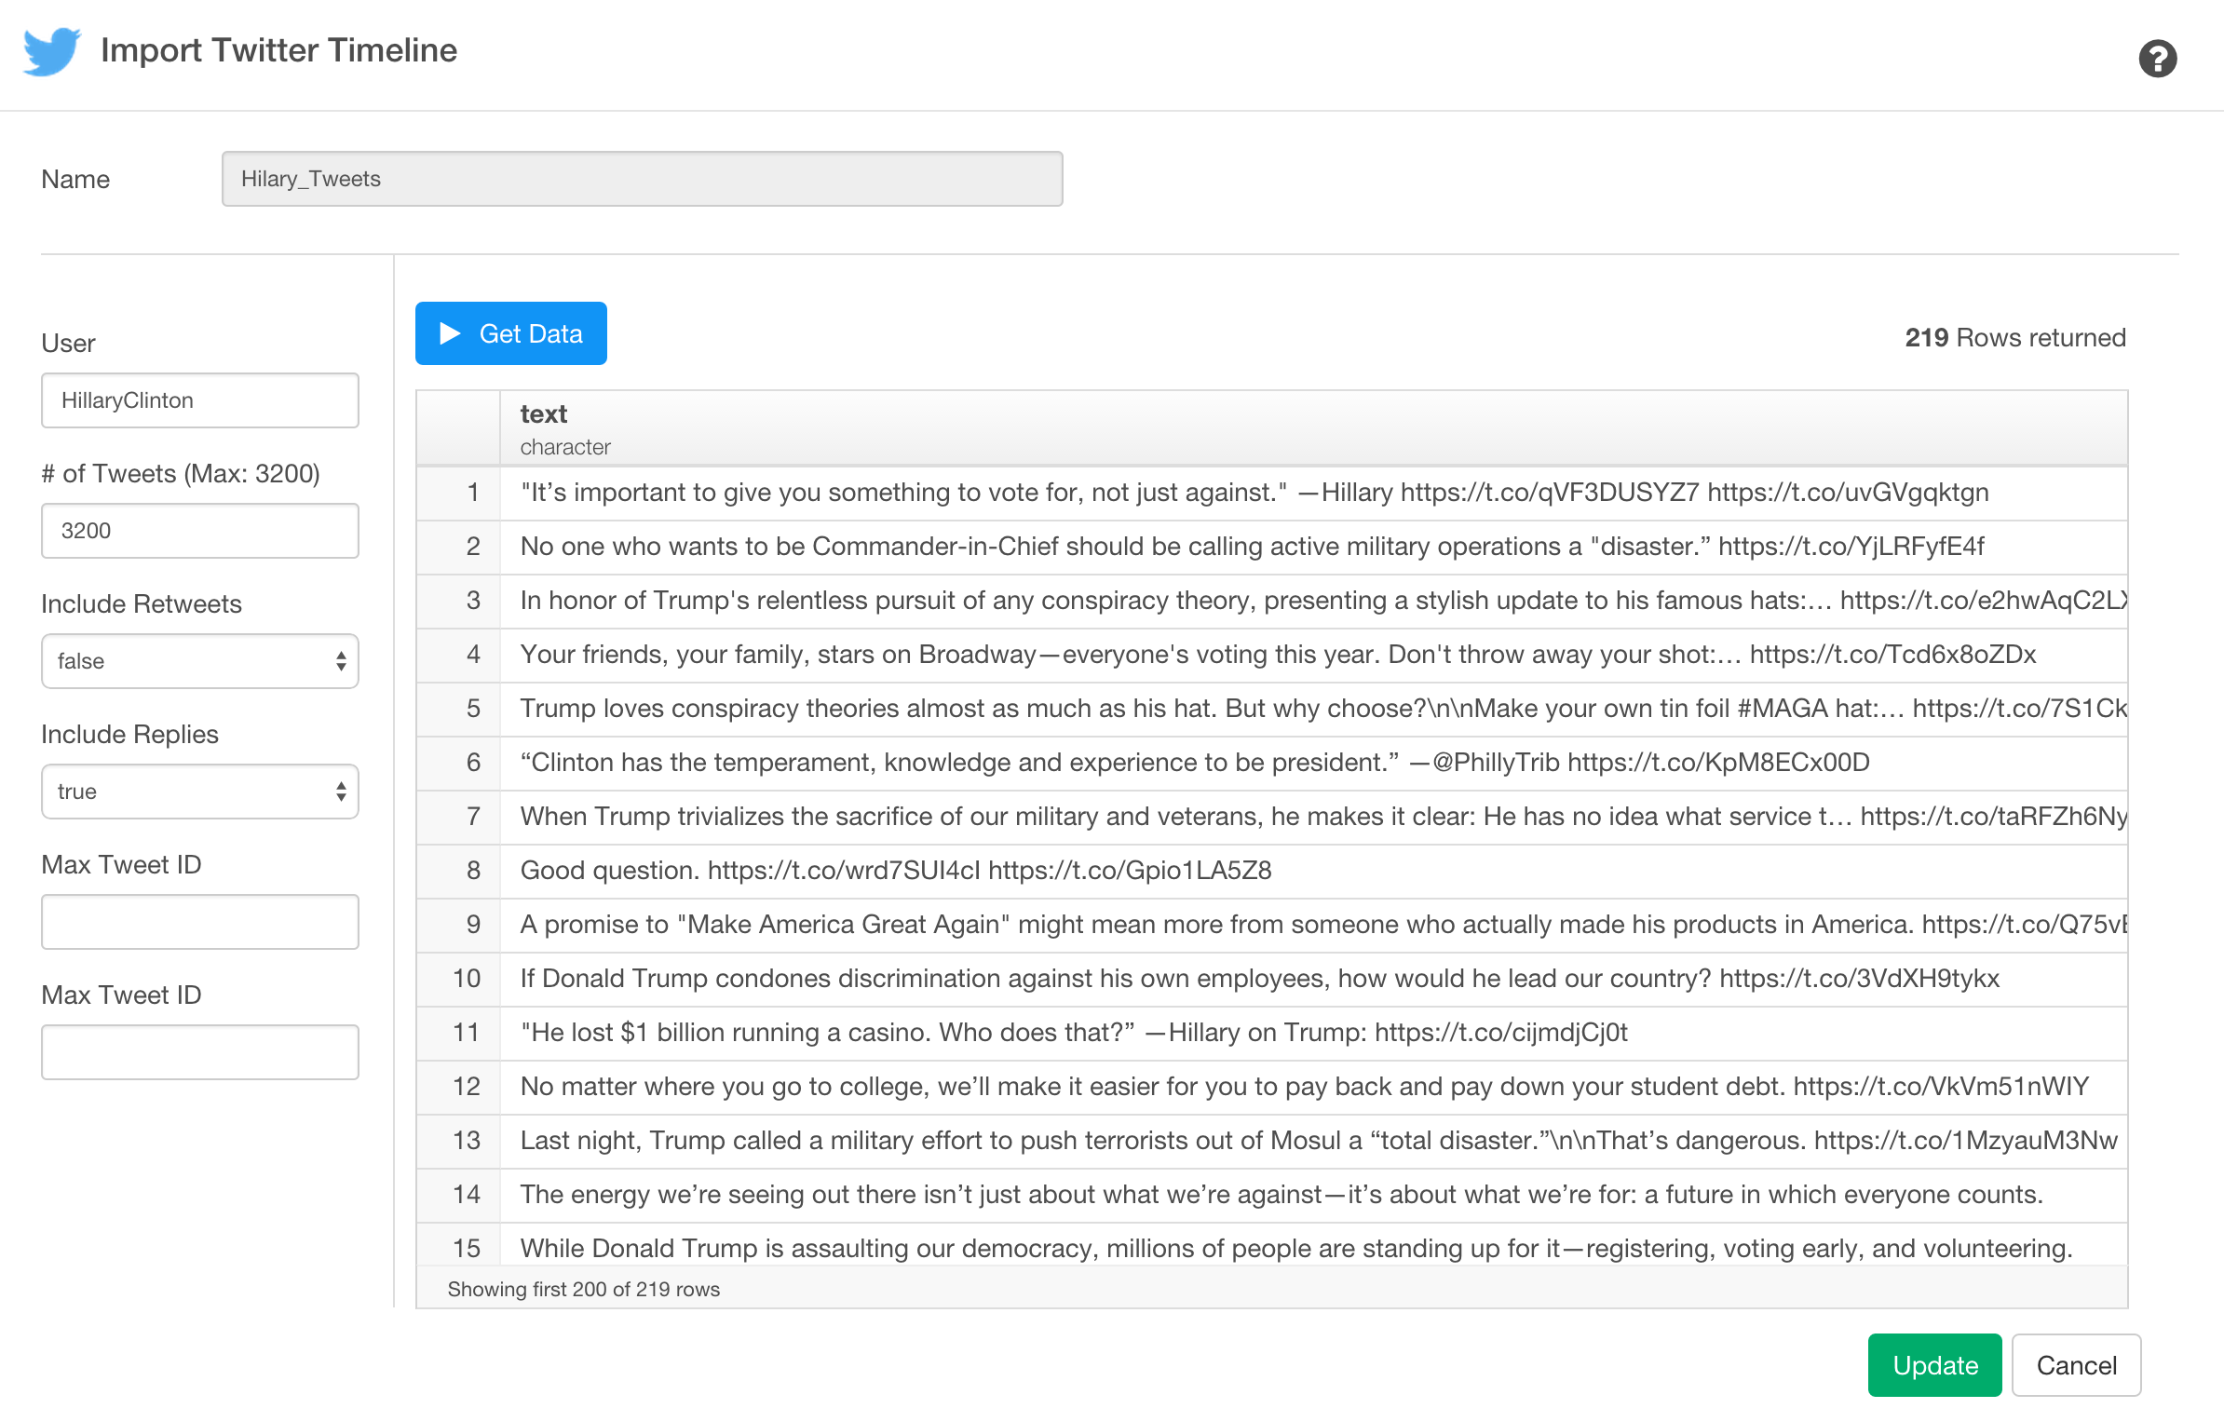Click the second Max Tweet ID field

pos(199,1051)
